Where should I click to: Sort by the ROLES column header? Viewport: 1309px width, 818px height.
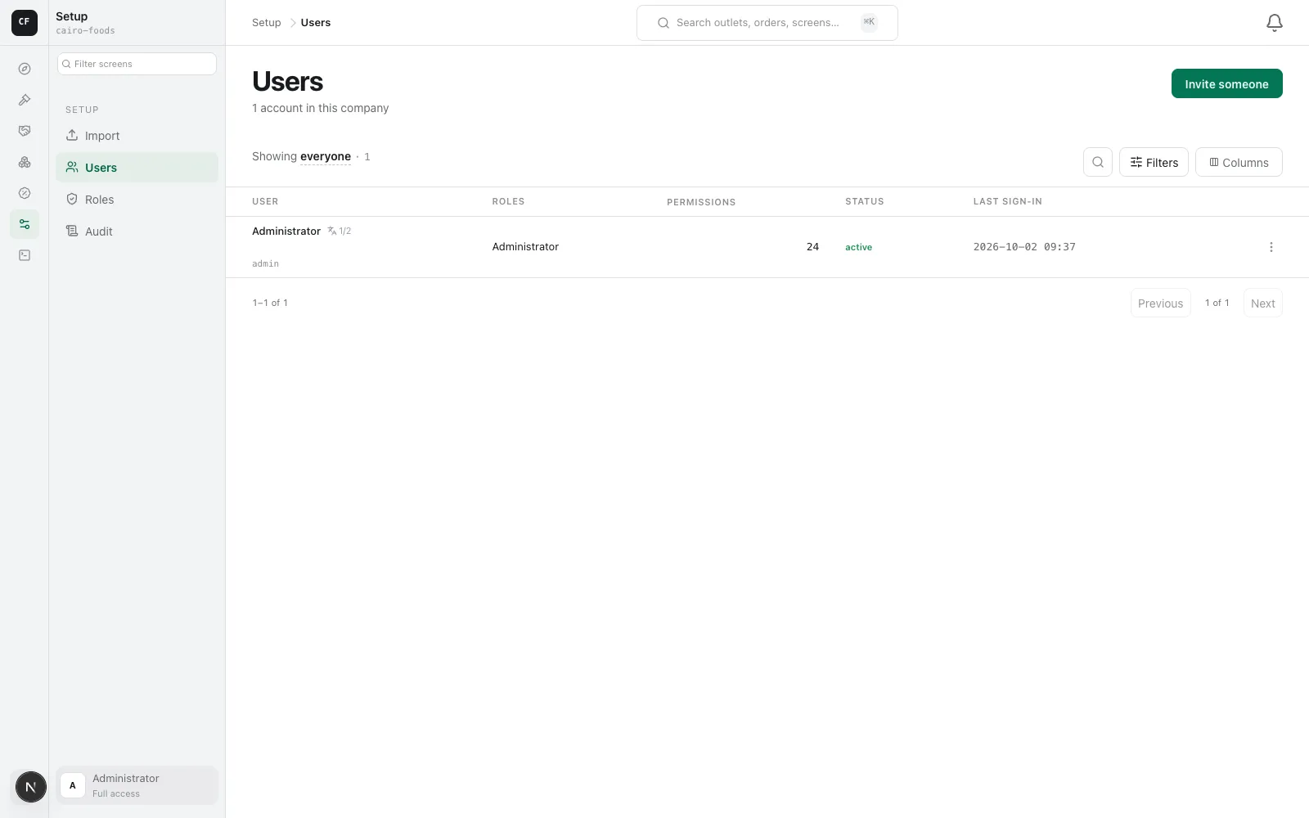click(x=508, y=201)
